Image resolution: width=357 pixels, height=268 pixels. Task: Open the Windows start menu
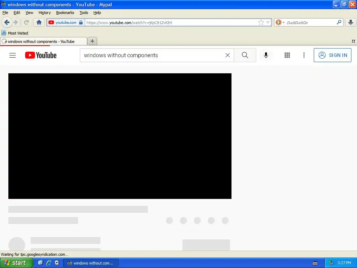click(16, 263)
